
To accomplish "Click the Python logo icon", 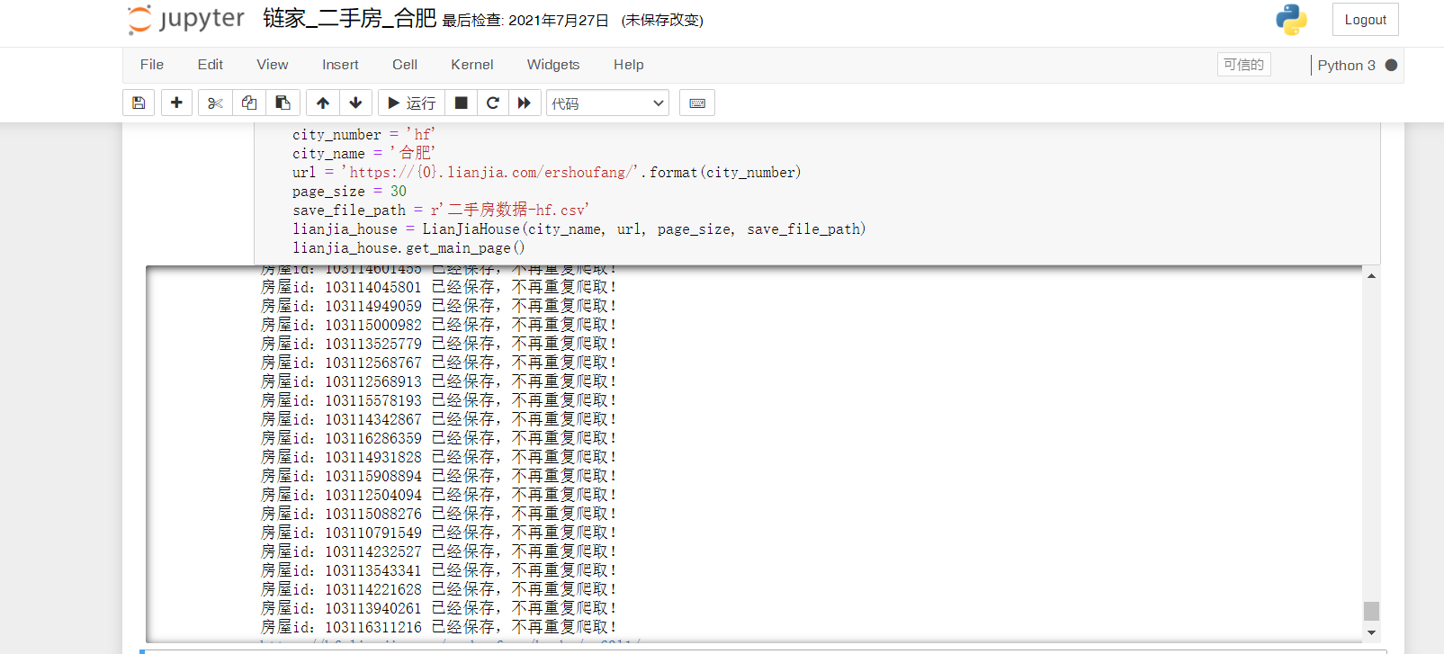I will tap(1291, 20).
